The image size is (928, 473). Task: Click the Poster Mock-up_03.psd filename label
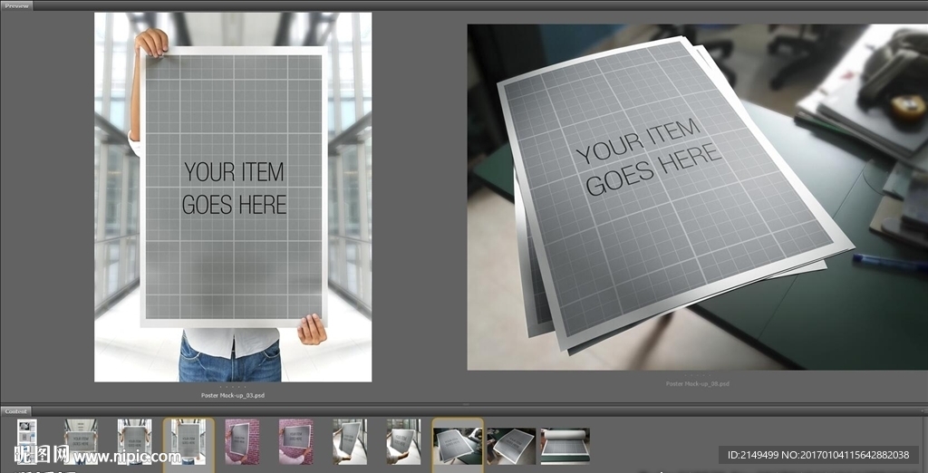pyautogui.click(x=232, y=395)
